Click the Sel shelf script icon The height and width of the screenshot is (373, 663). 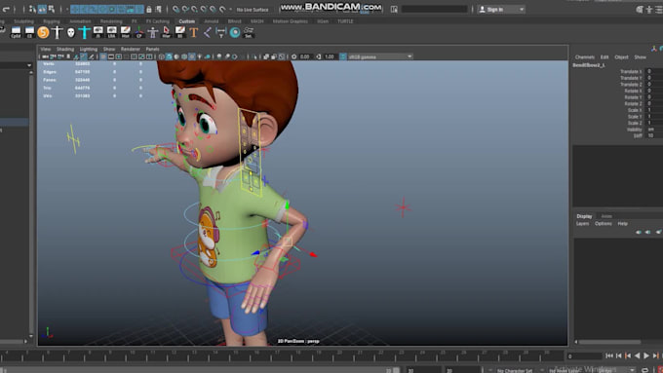(x=249, y=32)
